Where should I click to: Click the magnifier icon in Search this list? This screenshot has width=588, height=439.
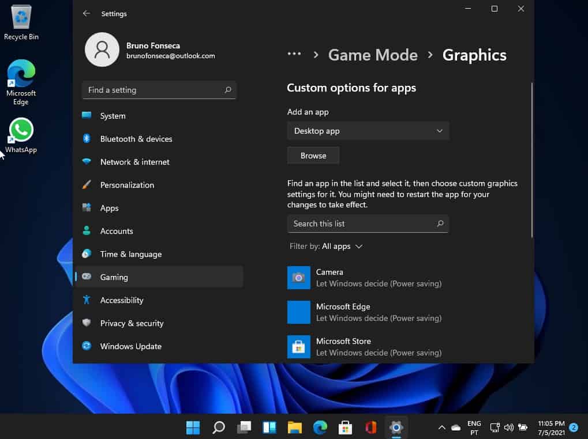click(x=440, y=224)
